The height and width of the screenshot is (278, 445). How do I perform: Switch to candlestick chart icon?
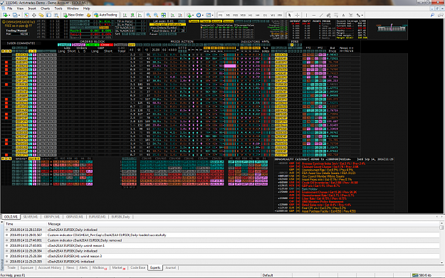point(132,15)
